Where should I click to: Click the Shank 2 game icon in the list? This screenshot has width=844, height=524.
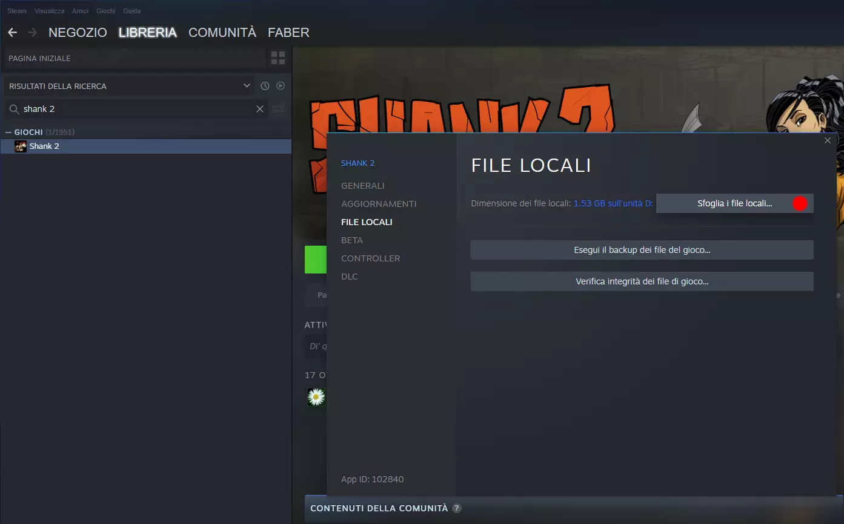21,146
